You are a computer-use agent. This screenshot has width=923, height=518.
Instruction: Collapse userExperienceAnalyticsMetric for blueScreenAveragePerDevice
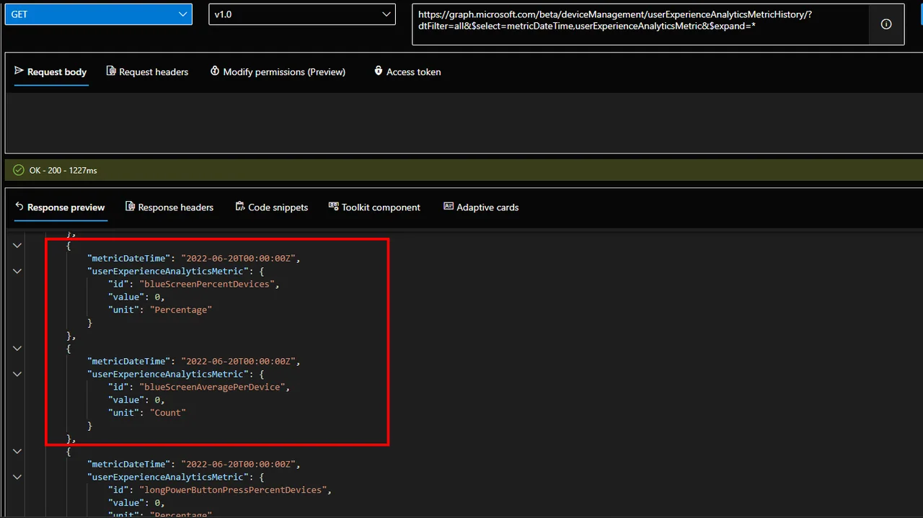[x=17, y=375]
